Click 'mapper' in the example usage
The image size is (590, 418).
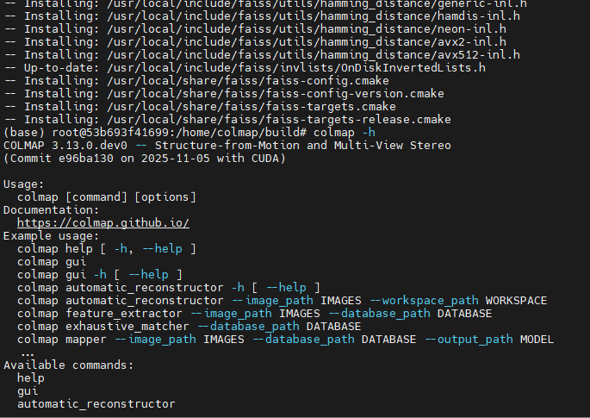tap(86, 340)
